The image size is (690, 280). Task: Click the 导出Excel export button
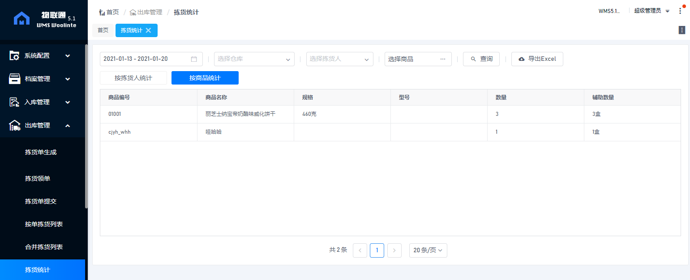[537, 59]
